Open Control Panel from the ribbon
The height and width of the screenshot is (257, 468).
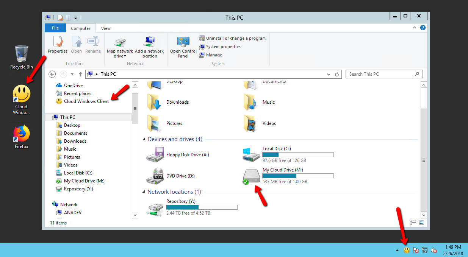coord(183,42)
